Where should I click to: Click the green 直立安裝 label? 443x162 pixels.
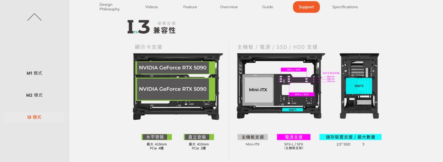click(199, 137)
